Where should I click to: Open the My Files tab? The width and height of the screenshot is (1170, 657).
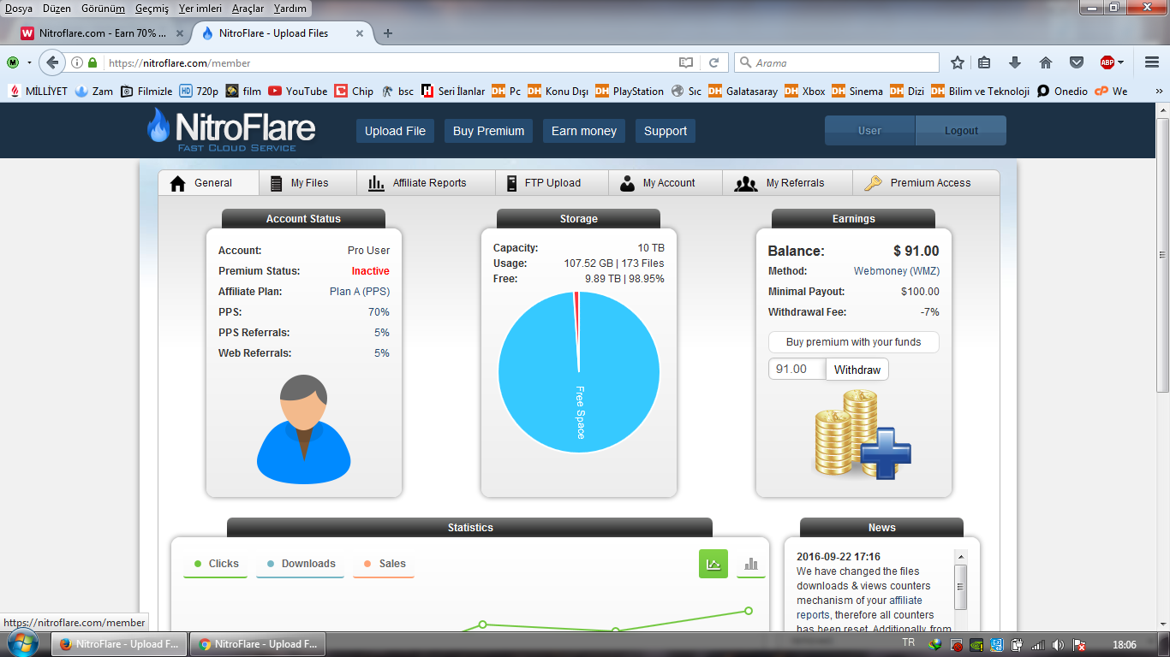click(299, 183)
